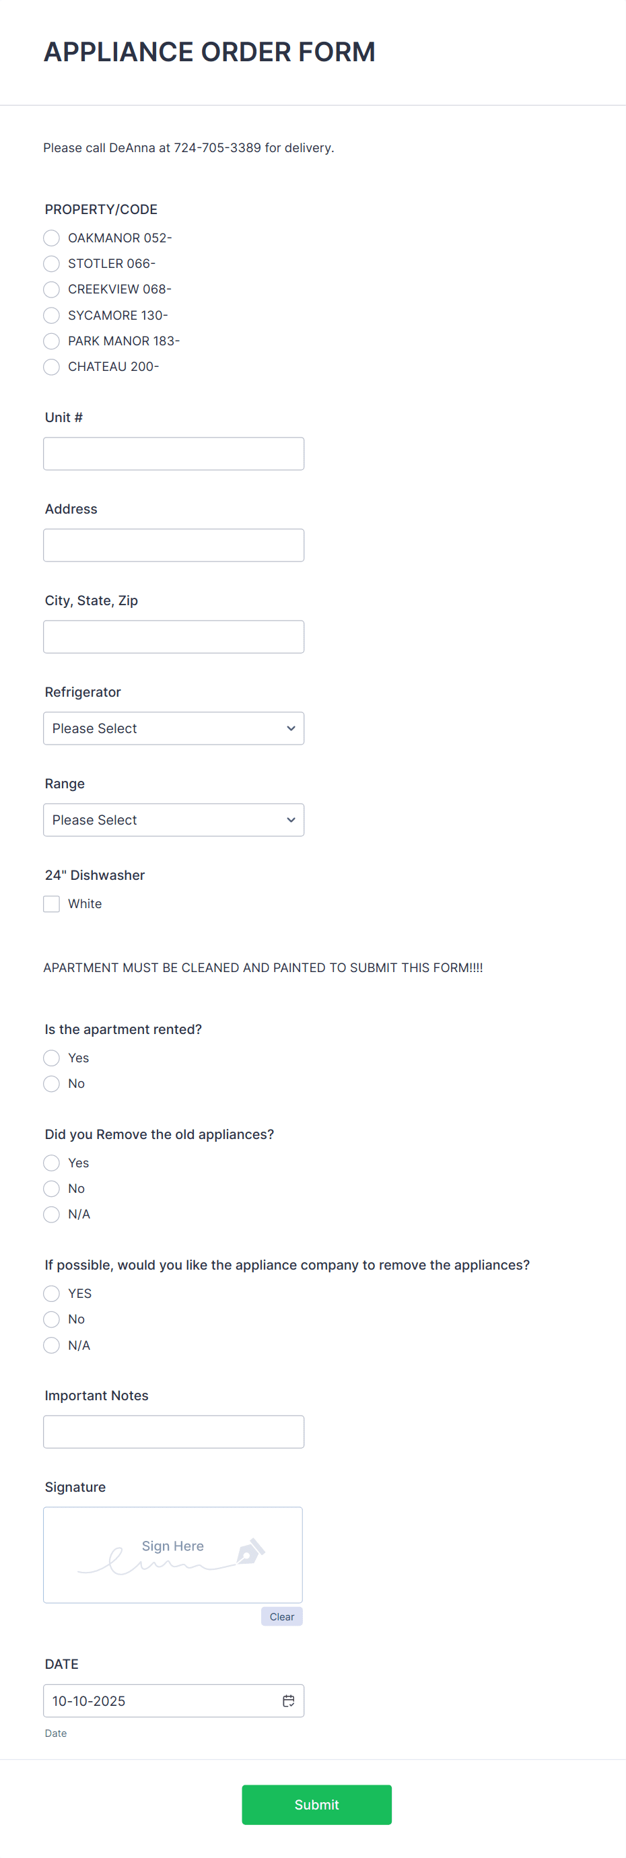Choose CHATEAU 200- as the property
The width and height of the screenshot is (626, 1858).
click(51, 366)
